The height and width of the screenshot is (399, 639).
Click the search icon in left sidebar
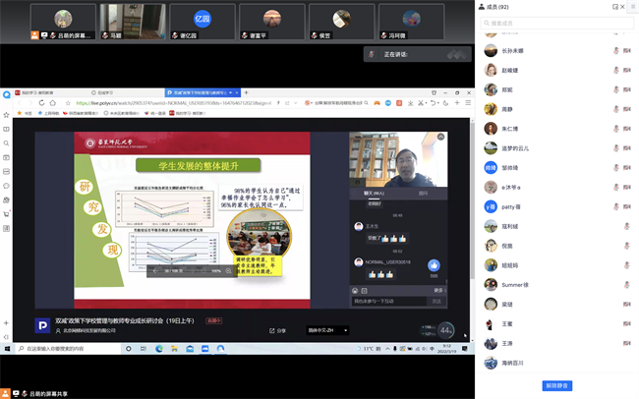[6, 143]
